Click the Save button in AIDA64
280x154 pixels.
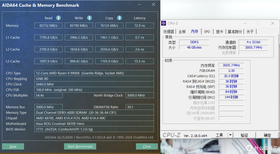pos(13,146)
